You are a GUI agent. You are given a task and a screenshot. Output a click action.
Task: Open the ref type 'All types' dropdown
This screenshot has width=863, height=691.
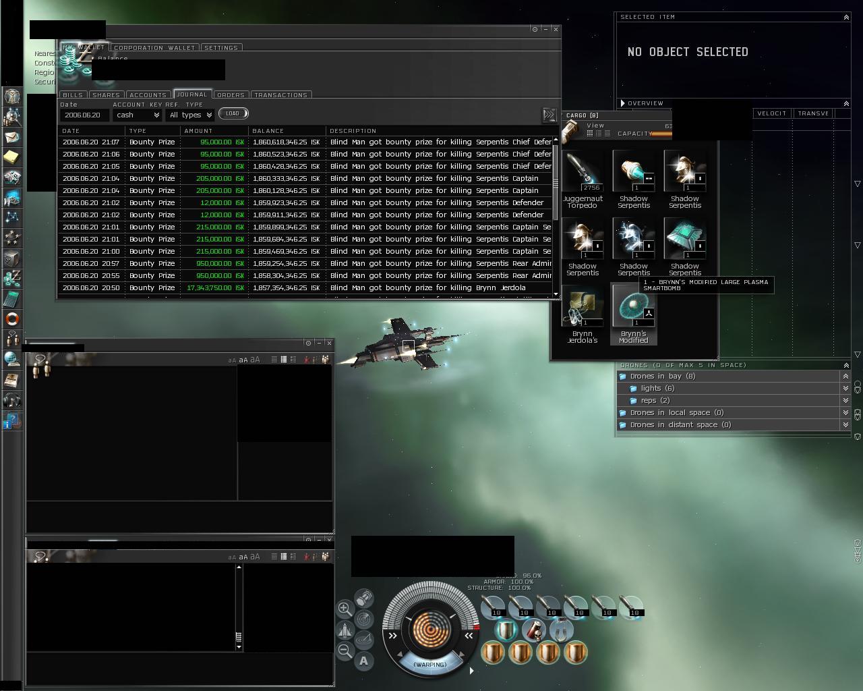click(190, 115)
